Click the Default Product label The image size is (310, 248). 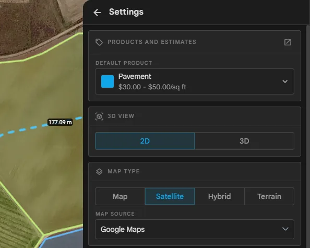click(x=124, y=63)
